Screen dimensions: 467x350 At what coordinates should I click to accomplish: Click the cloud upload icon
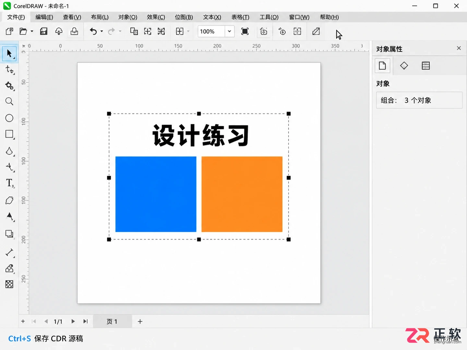coord(59,31)
